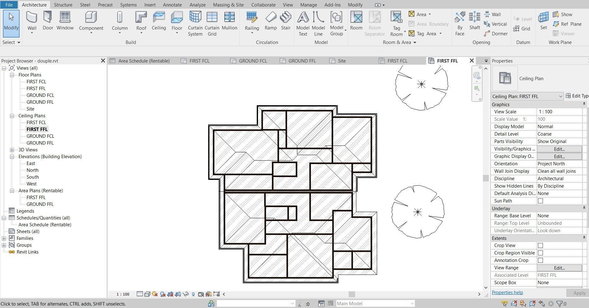Select the Floor tool
The width and height of the screenshot is (589, 308).
click(177, 22)
